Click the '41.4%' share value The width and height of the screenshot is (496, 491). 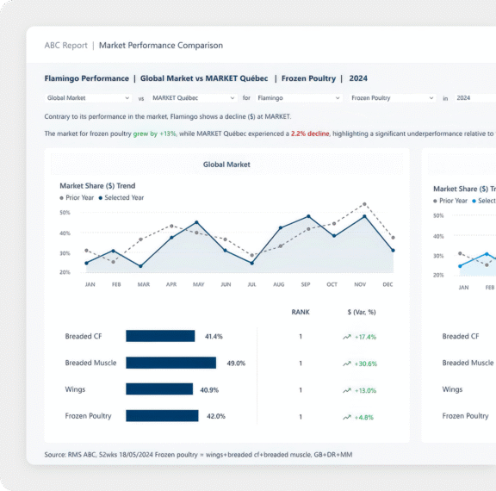coord(214,337)
